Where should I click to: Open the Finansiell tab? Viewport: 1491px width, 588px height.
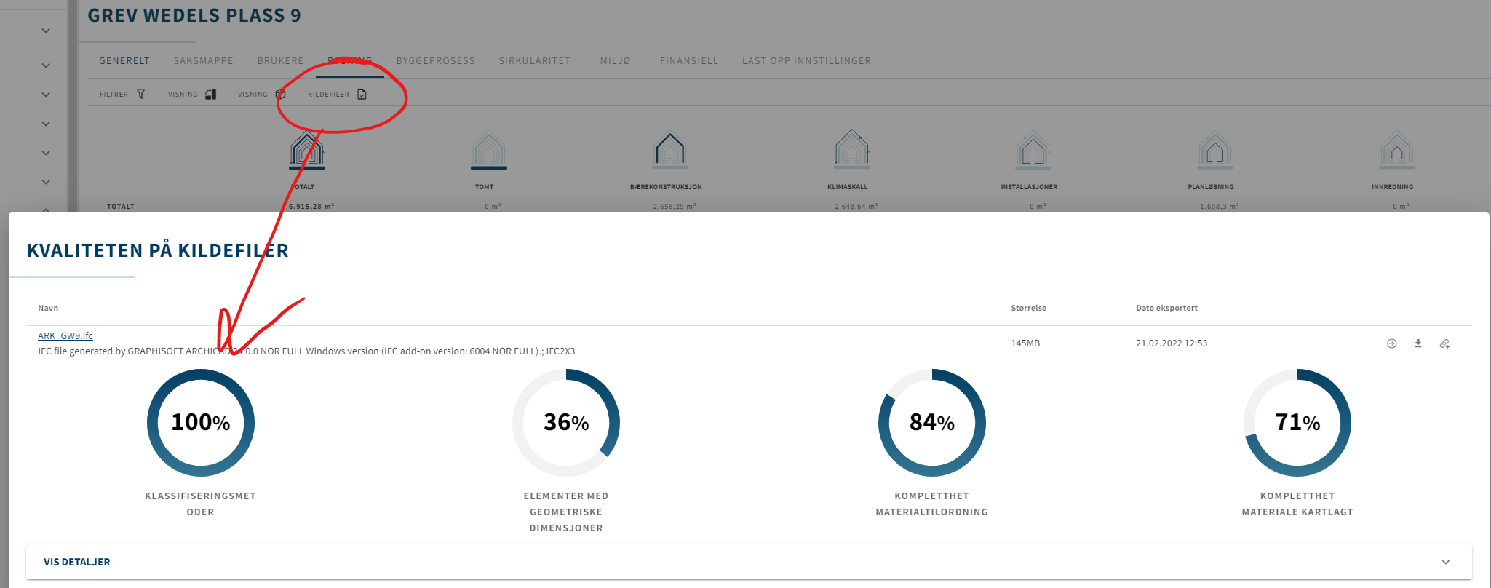(x=689, y=61)
